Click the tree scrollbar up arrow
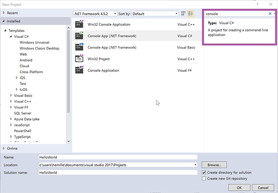The height and width of the screenshot is (193, 278). pyautogui.click(x=69, y=28)
